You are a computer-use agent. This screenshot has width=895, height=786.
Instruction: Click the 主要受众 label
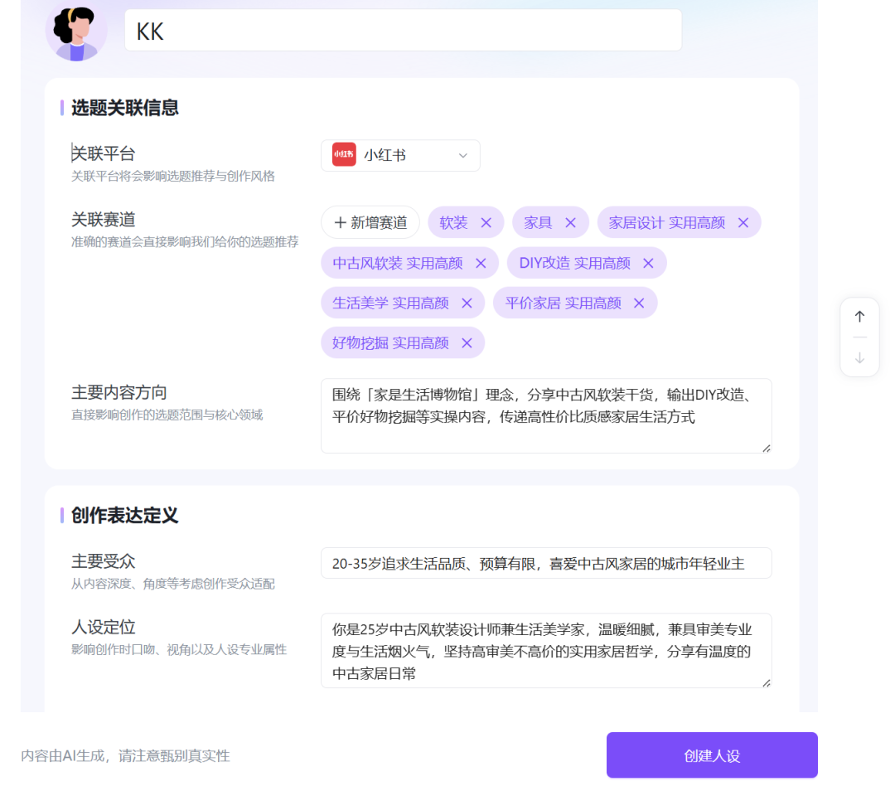[104, 561]
